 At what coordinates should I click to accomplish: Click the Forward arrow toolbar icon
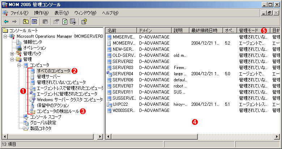[x=14, y=22]
